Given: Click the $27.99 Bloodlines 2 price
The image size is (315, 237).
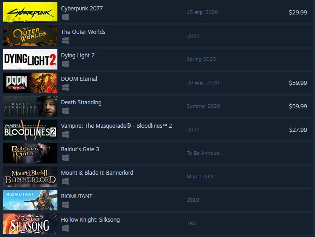Looking at the screenshot, I should click(298, 130).
